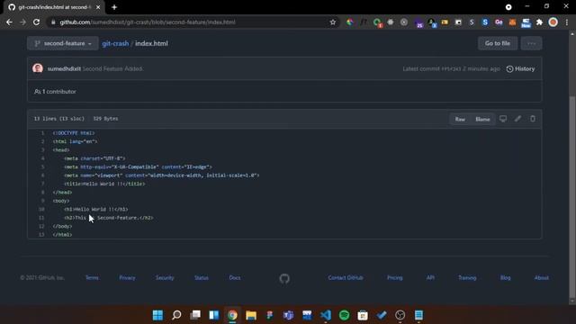Open the Status footer link
Screen dimensions: 576x324
(202, 278)
